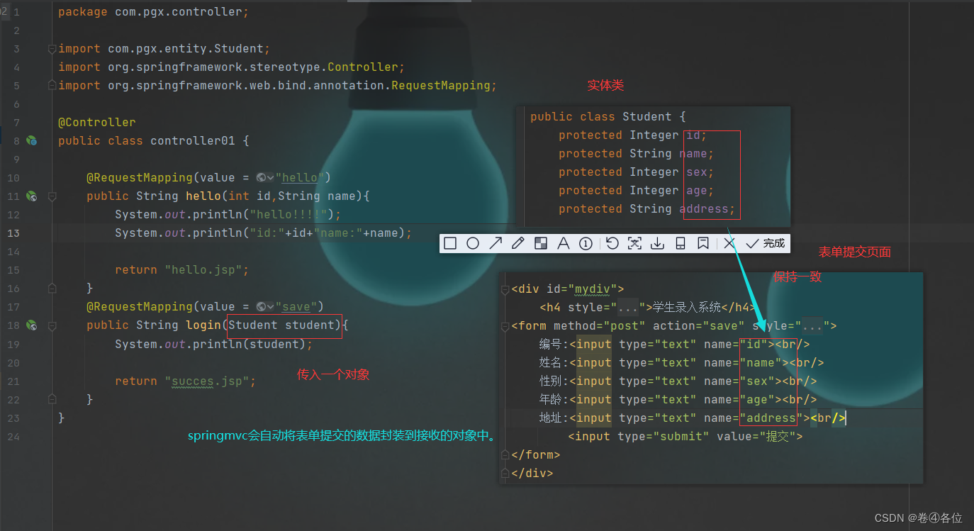Click the return "hello.jsp" statement
Image resolution: width=974 pixels, height=531 pixels.
[182, 270]
